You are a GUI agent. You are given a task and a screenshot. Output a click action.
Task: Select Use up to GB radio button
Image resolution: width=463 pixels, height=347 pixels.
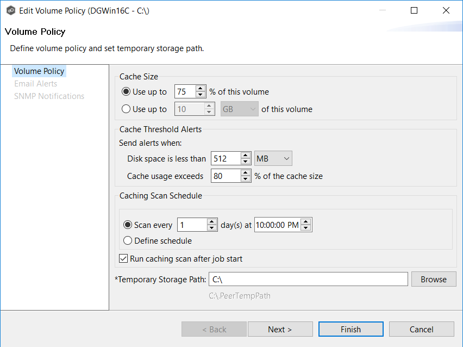click(x=127, y=109)
